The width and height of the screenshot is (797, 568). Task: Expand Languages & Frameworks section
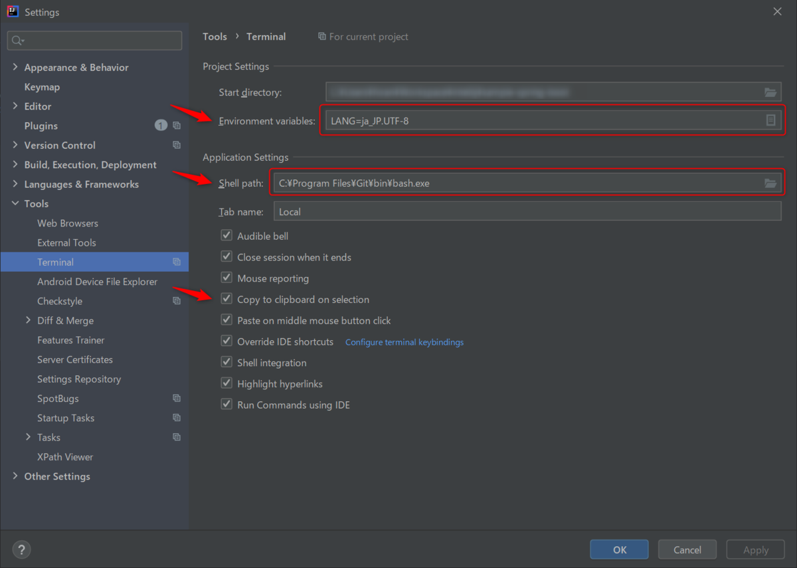click(x=15, y=184)
